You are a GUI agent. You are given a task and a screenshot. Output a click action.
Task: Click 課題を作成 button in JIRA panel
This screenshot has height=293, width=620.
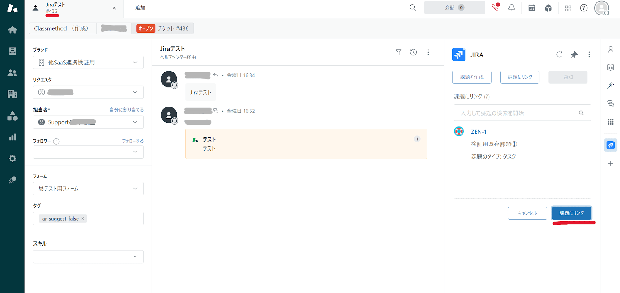click(x=472, y=77)
